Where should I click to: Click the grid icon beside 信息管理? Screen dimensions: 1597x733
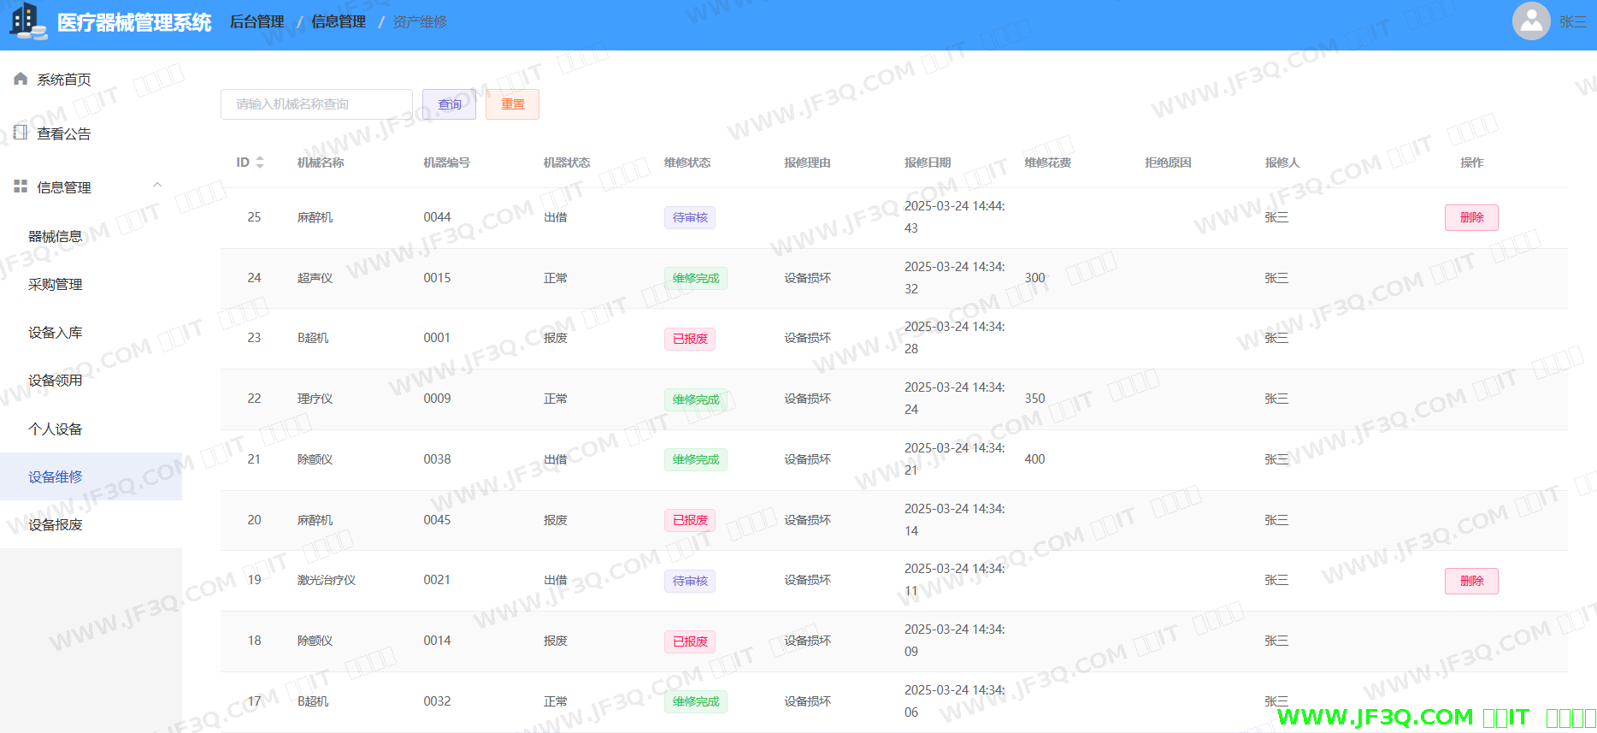coord(21,186)
